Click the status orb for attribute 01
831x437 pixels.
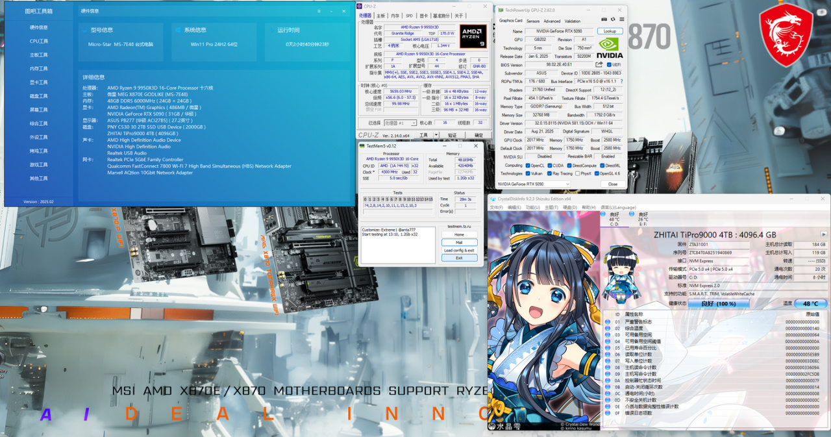[x=608, y=321]
